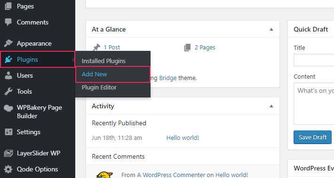Click the Tools wrench icon
The width and height of the screenshot is (334, 178).
pyautogui.click(x=8, y=91)
